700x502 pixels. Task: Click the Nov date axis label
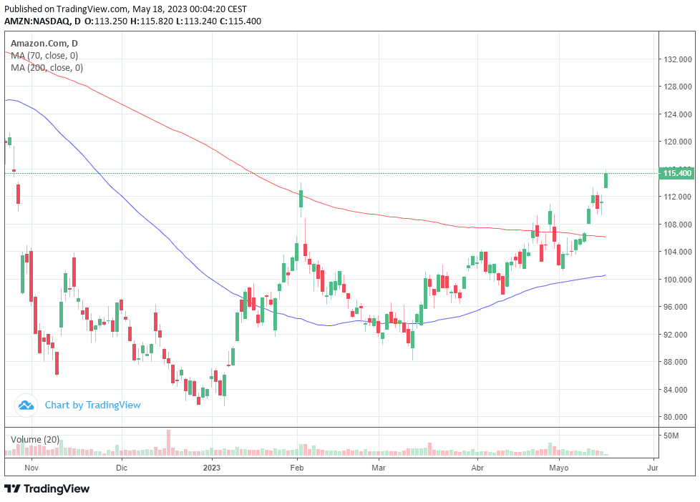(31, 468)
